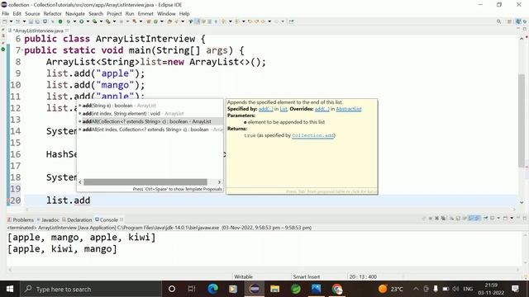The width and height of the screenshot is (529, 297).
Task: Click the External Tools launch icon
Action: click(x=108, y=21)
